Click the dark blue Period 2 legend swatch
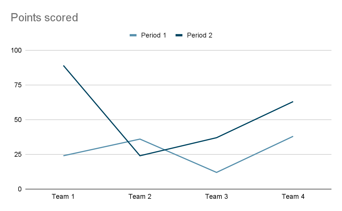 coord(179,35)
